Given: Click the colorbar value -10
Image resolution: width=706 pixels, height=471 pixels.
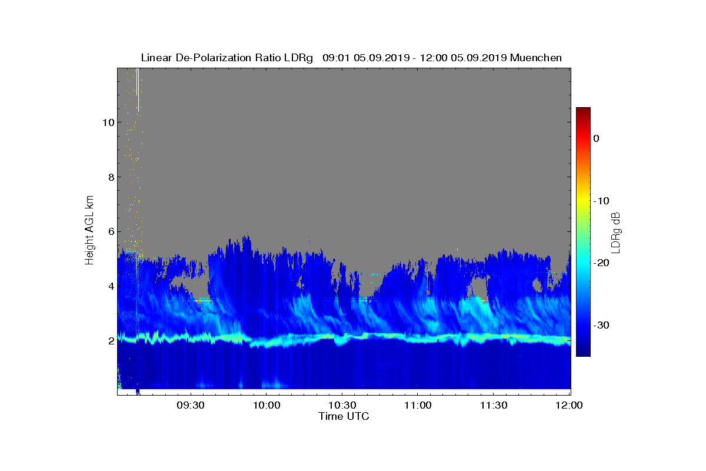Looking at the screenshot, I should click(x=601, y=201).
